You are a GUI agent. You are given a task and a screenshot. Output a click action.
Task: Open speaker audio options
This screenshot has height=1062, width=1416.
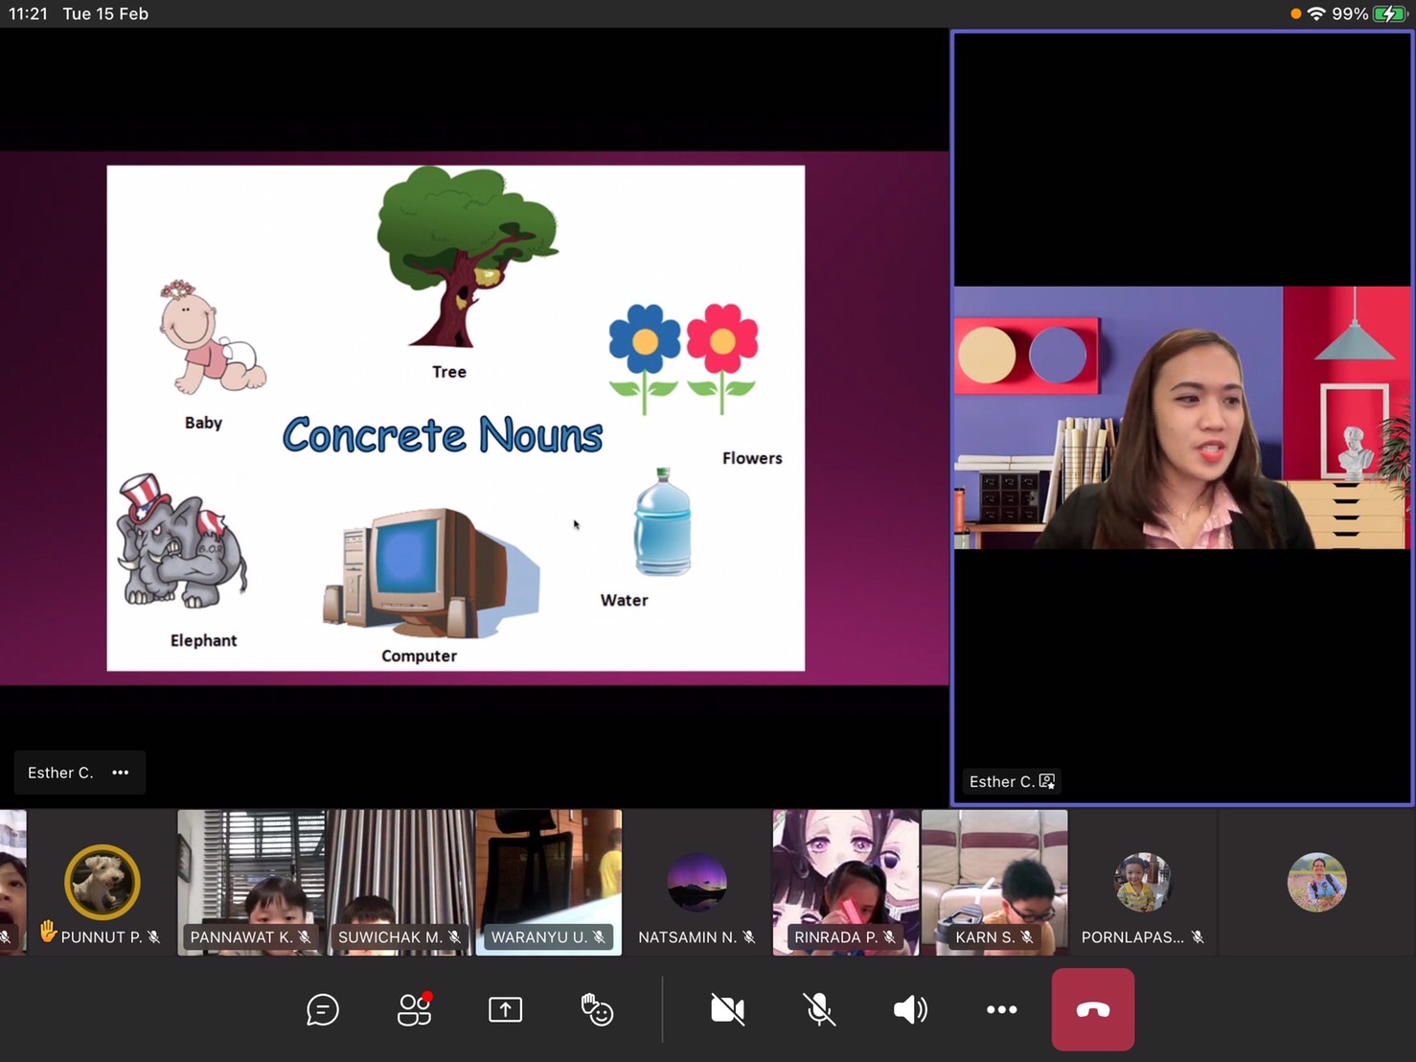(910, 1009)
